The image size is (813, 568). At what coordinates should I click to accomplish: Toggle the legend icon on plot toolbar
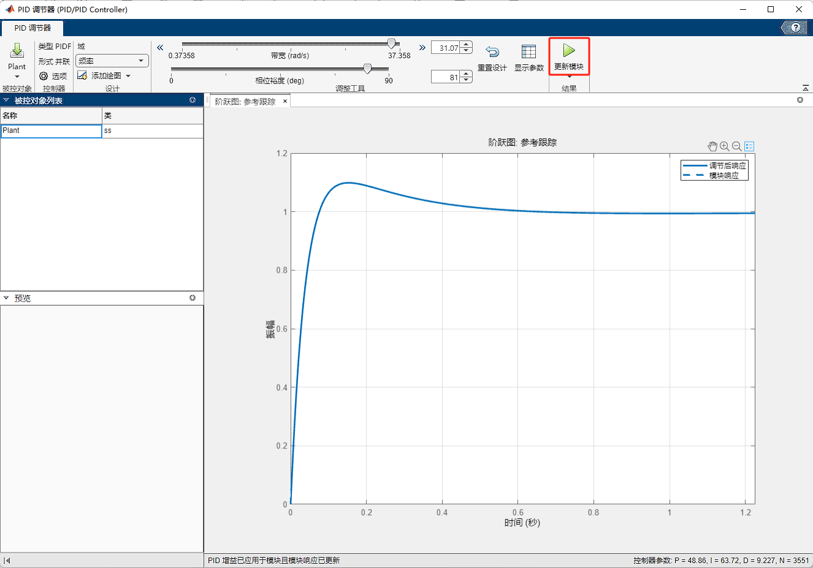749,146
